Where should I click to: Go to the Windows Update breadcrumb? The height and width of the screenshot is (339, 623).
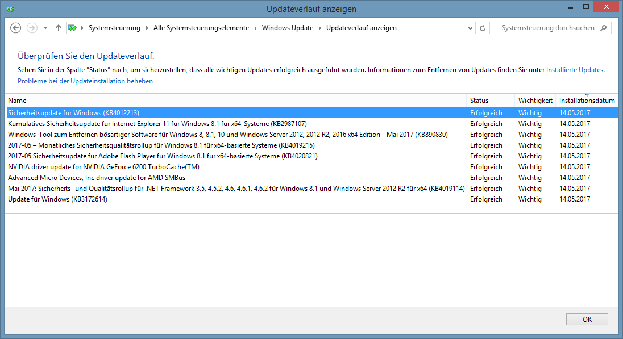click(x=288, y=28)
